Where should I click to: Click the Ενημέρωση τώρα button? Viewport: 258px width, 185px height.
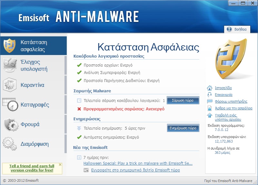tap(183, 128)
